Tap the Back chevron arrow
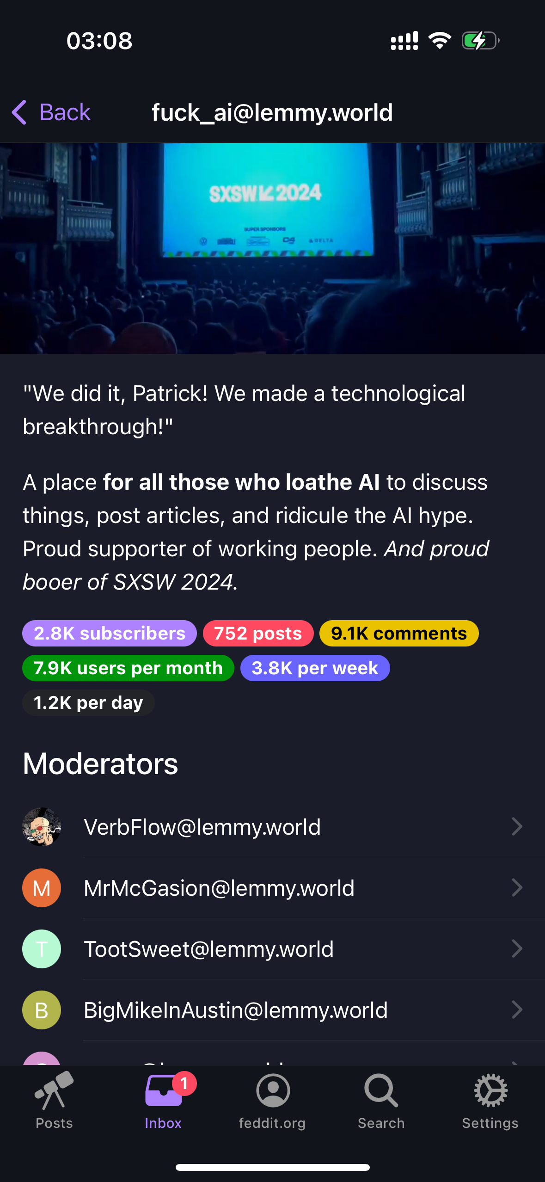Image resolution: width=545 pixels, height=1182 pixels. coord(19,112)
